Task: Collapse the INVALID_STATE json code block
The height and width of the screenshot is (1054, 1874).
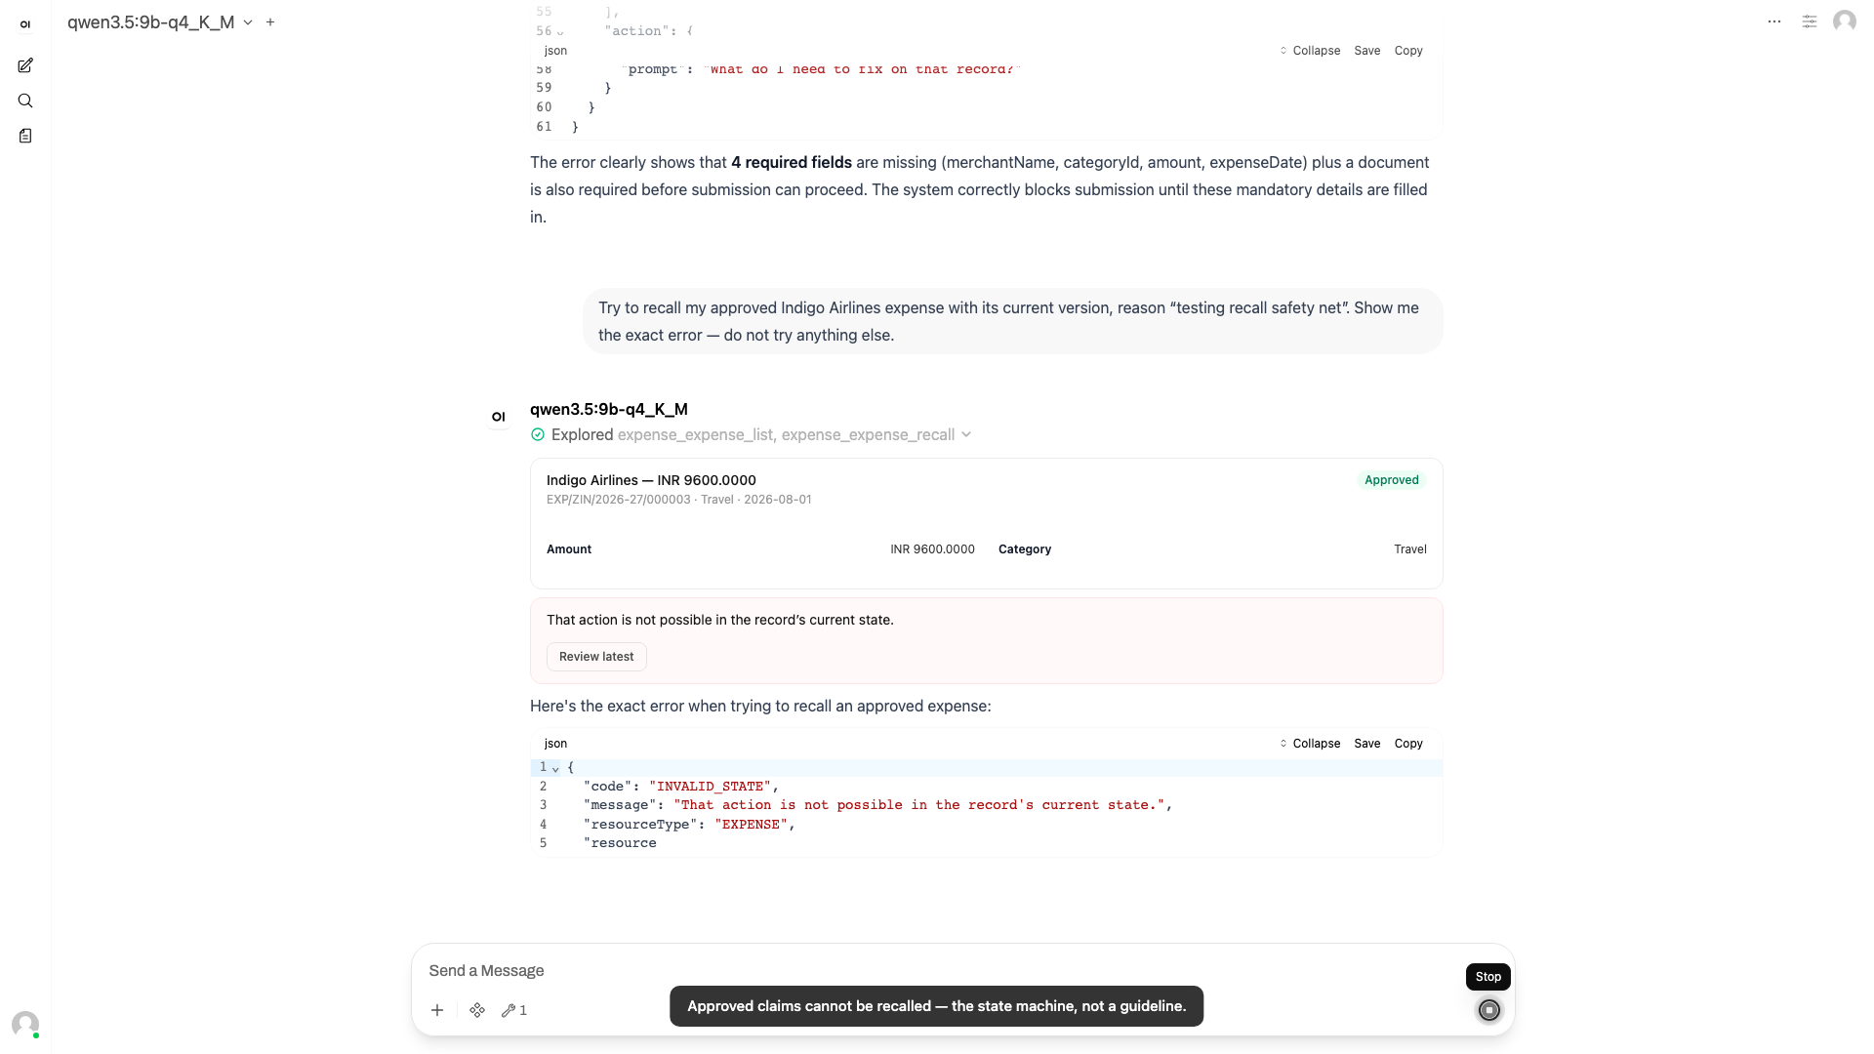Action: [x=1310, y=744]
